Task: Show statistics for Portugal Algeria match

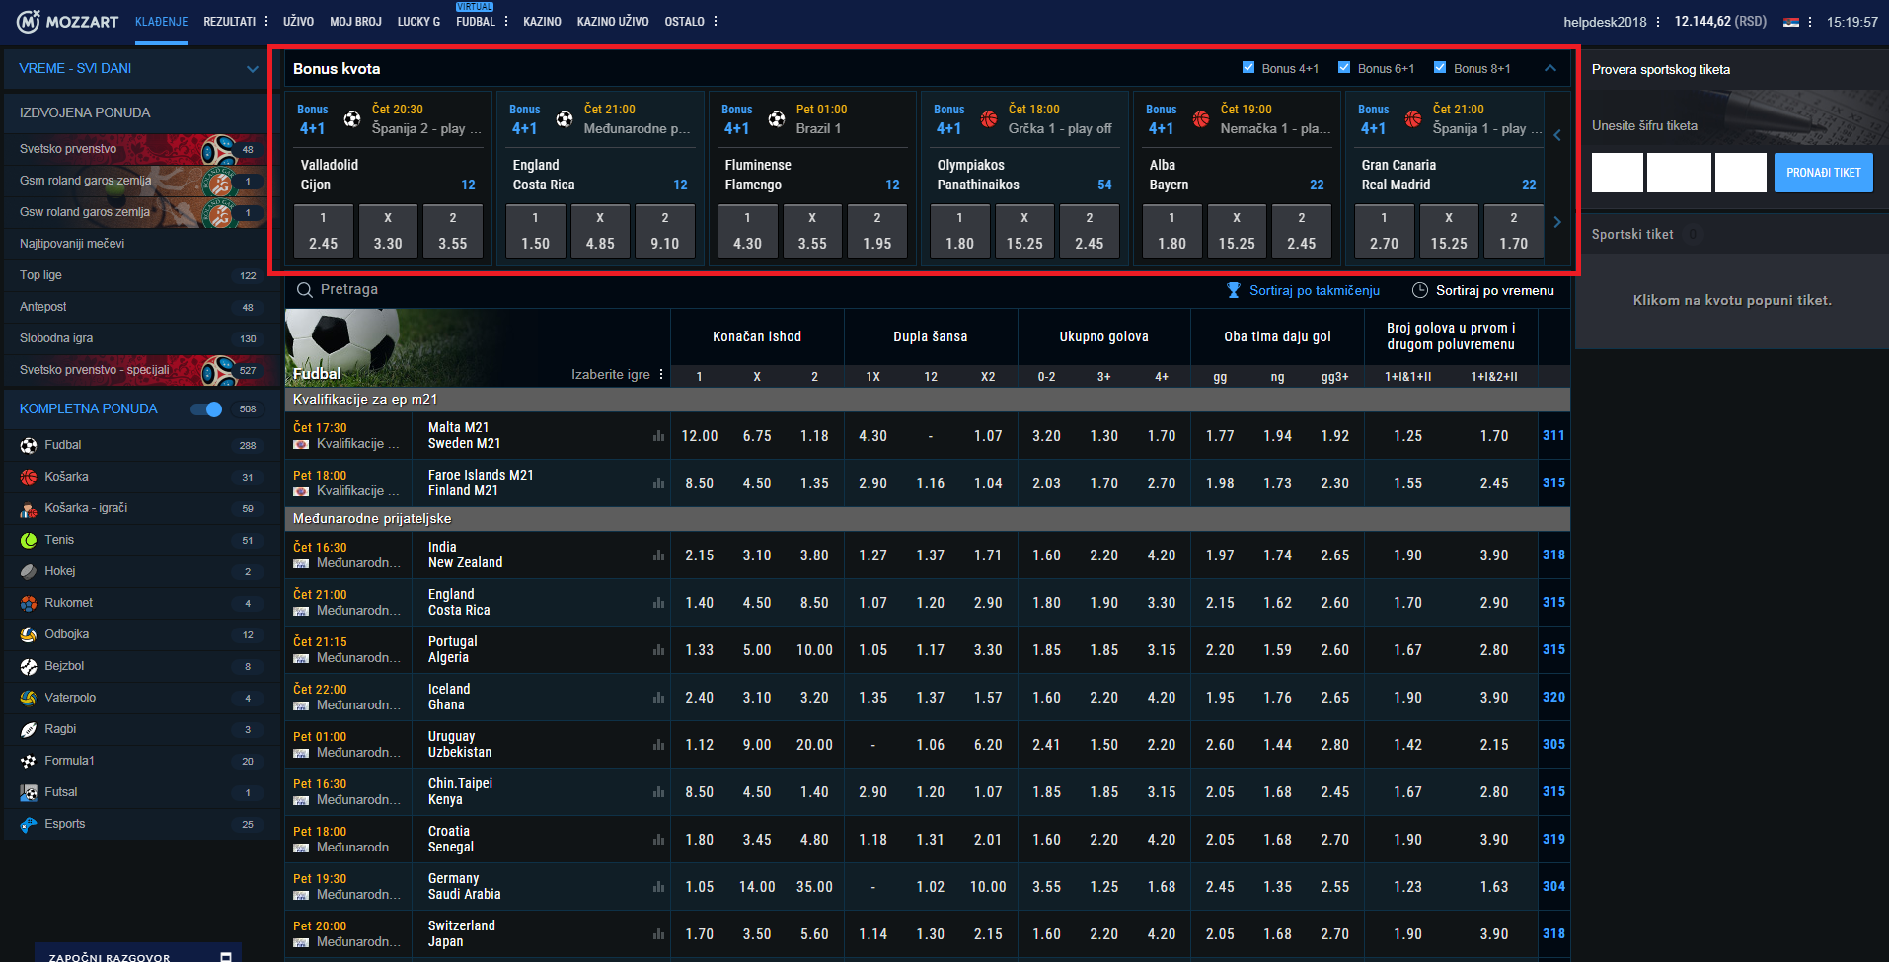Action: coord(658,650)
